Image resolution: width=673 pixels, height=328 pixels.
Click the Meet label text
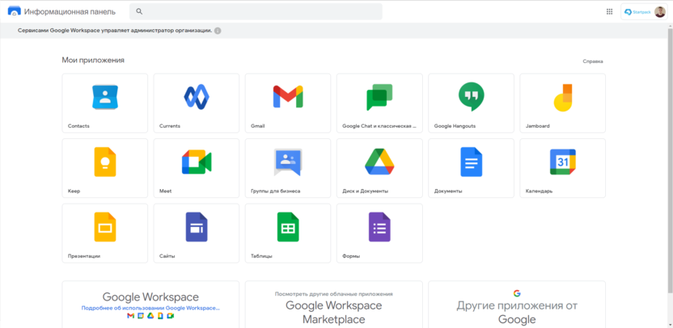tap(165, 191)
